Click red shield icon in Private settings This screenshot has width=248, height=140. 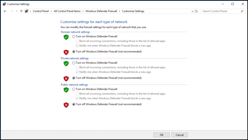click(x=66, y=78)
